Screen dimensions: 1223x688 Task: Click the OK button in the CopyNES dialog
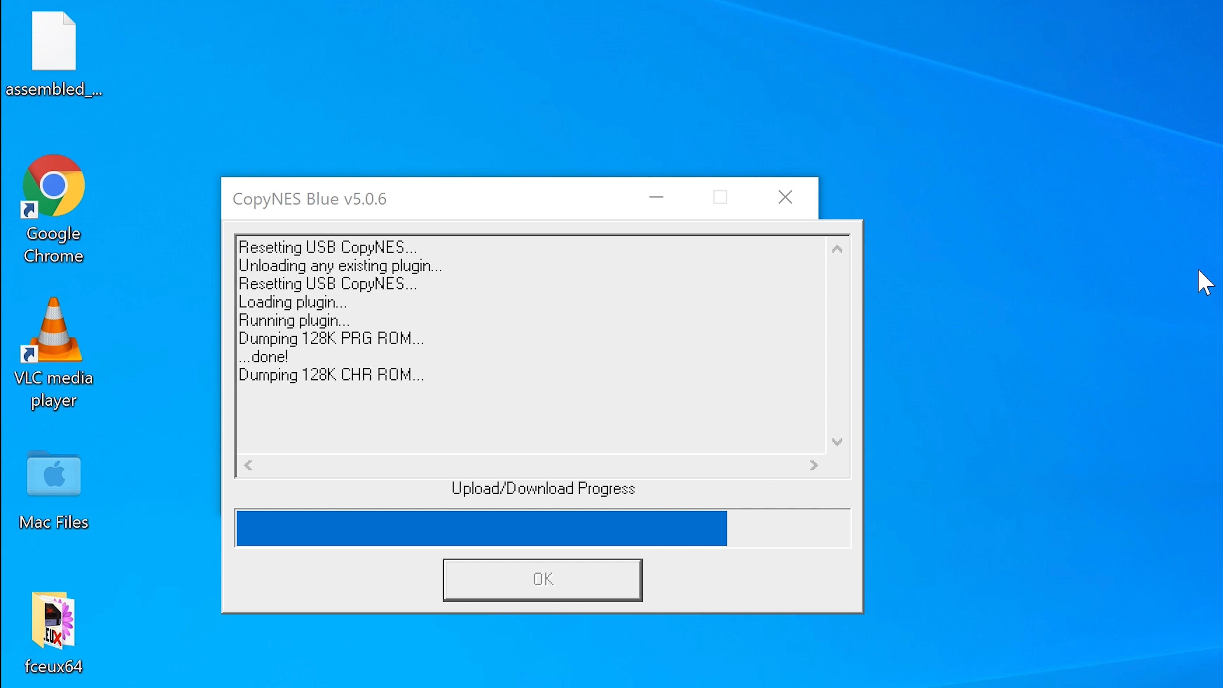543,579
